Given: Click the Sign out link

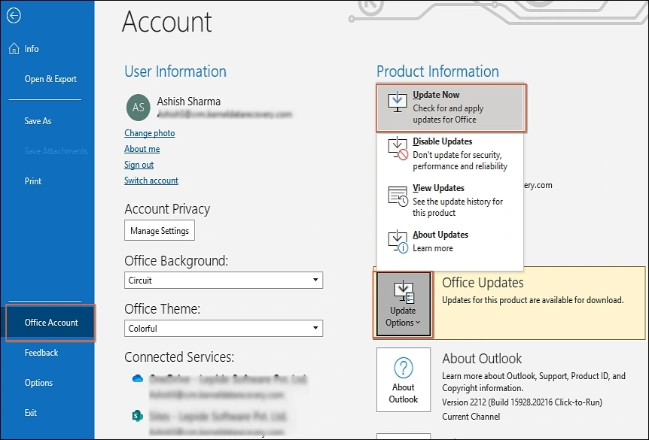Looking at the screenshot, I should (139, 165).
